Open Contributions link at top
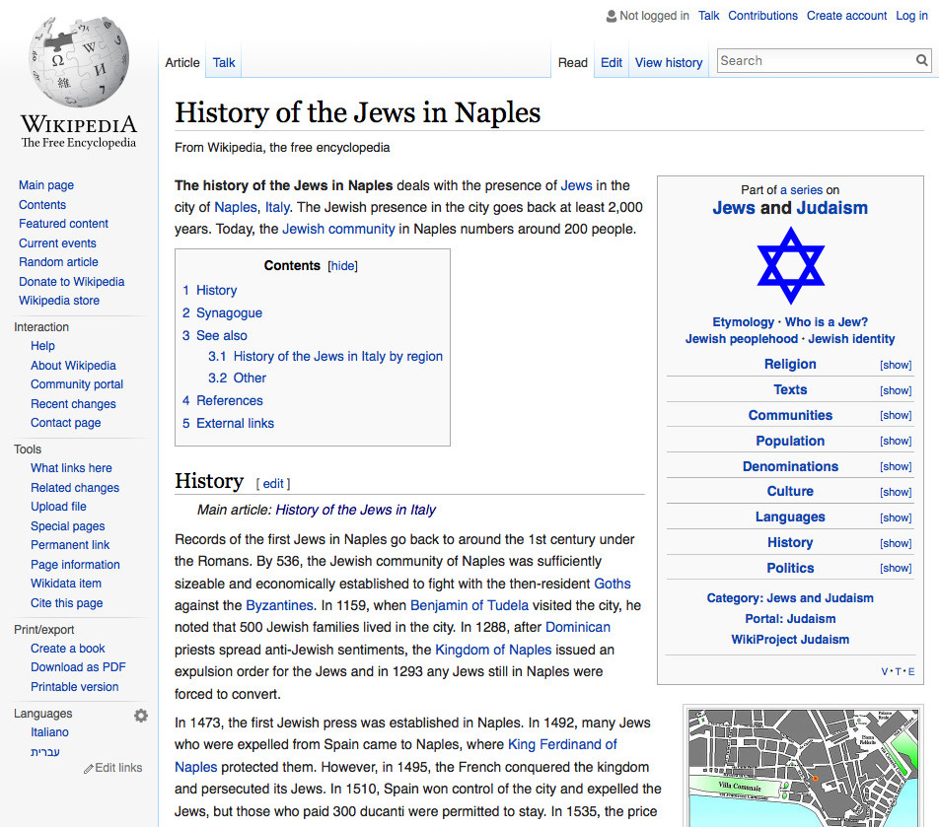This screenshot has width=939, height=827. [x=762, y=16]
